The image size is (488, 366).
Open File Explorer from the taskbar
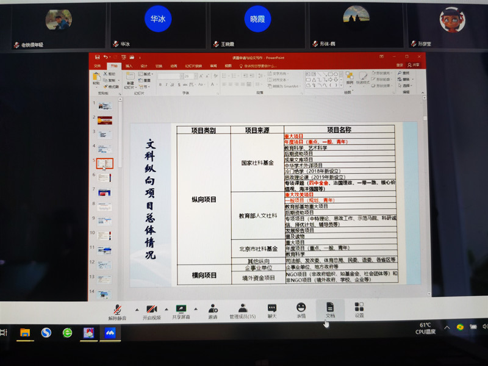pyautogui.click(x=25, y=332)
